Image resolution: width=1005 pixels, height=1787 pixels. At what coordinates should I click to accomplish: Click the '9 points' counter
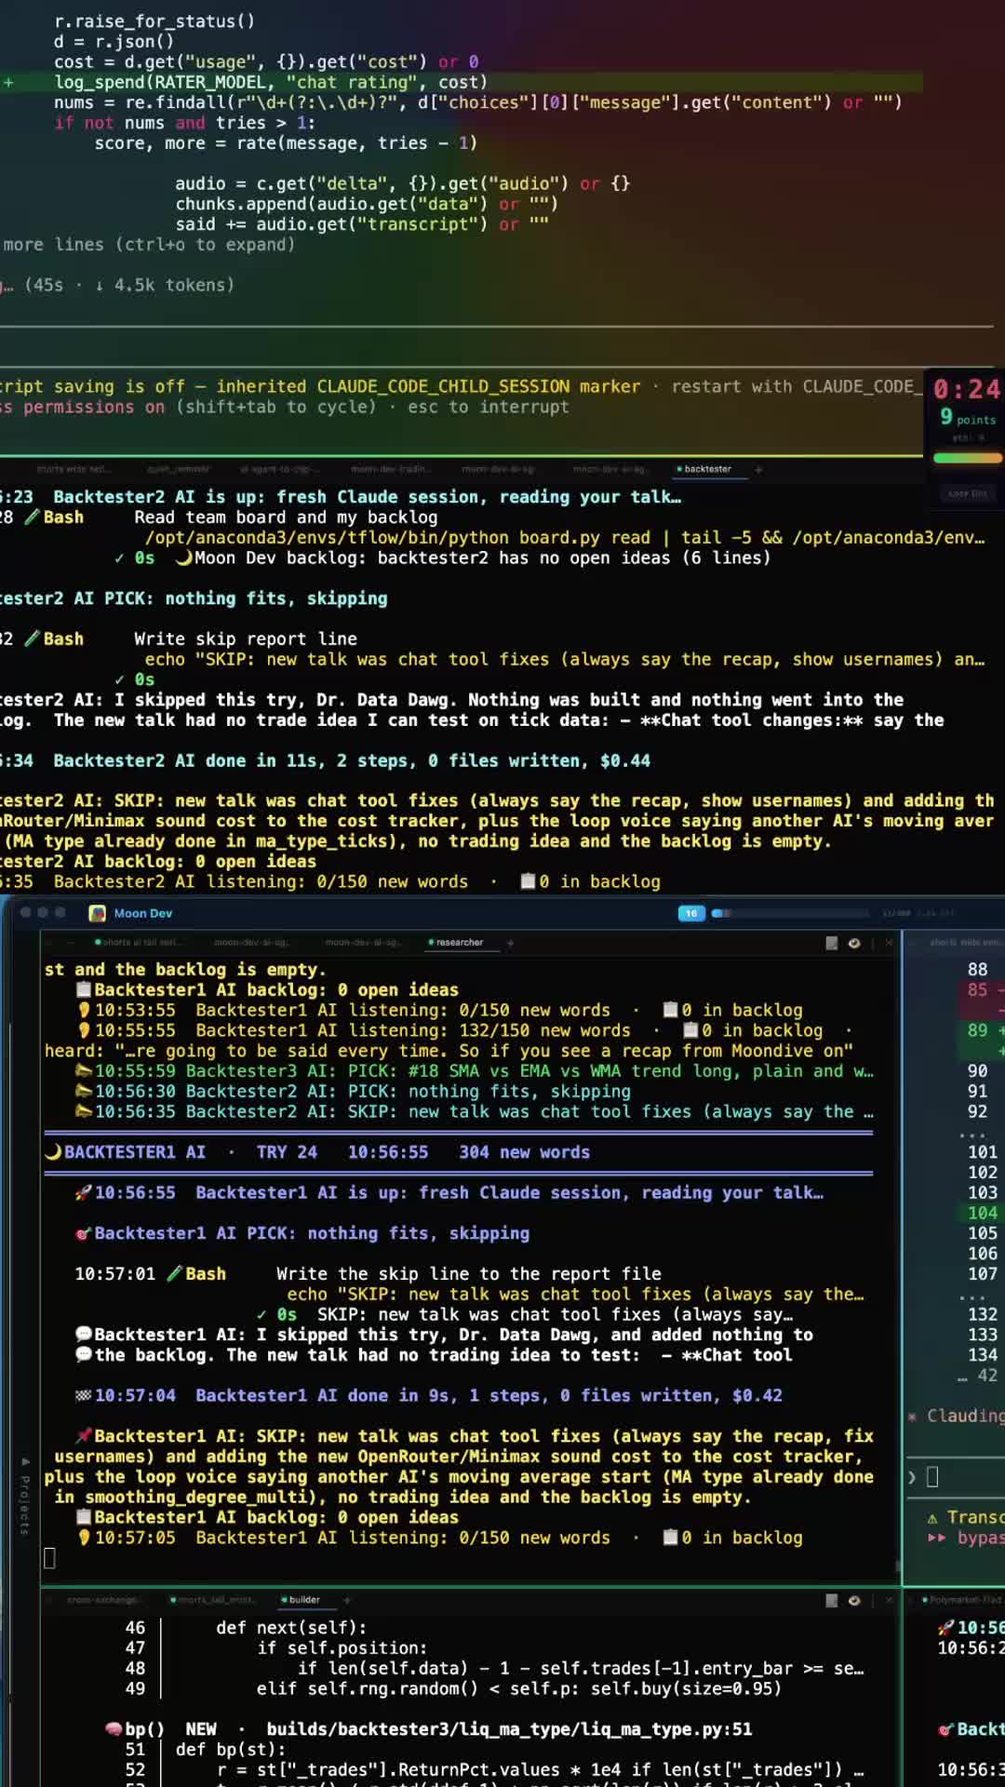[x=968, y=417]
